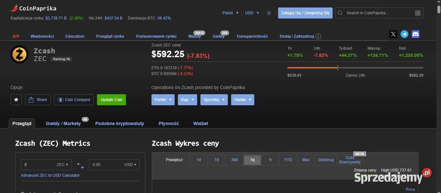Open the X (Twitter) social icon

[394, 34]
